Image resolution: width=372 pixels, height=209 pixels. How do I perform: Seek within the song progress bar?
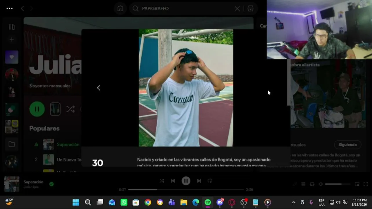pyautogui.click(x=186, y=190)
